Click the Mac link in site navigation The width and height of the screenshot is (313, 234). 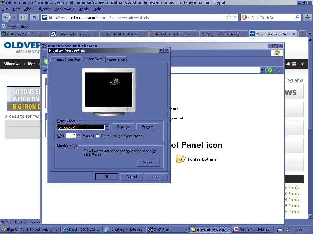(x=32, y=64)
